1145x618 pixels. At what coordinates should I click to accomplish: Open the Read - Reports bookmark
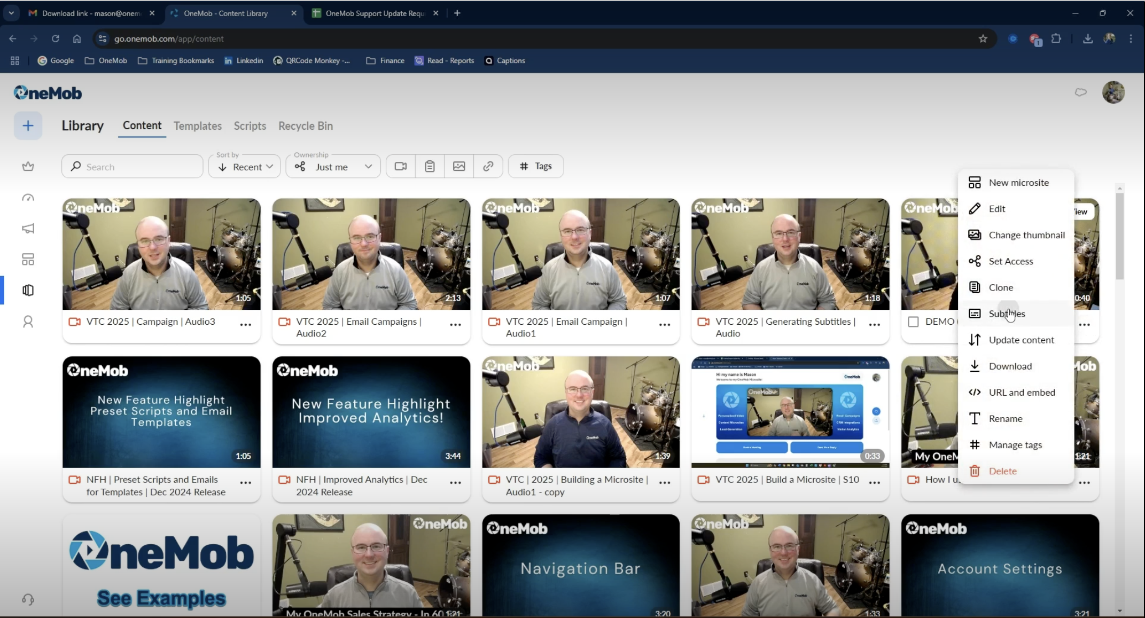(445, 60)
